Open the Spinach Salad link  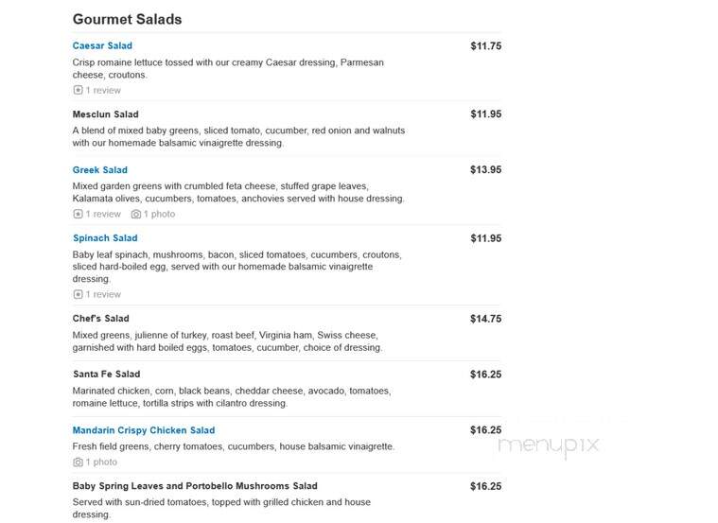point(105,238)
